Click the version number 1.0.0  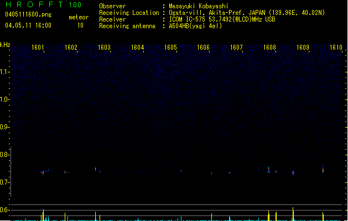click(75, 4)
